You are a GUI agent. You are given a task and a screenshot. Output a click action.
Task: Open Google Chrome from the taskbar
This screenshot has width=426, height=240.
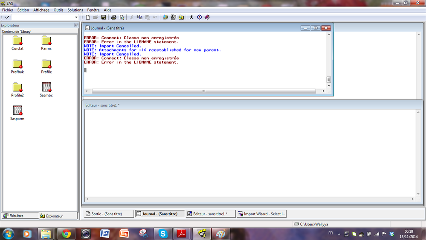point(66,234)
